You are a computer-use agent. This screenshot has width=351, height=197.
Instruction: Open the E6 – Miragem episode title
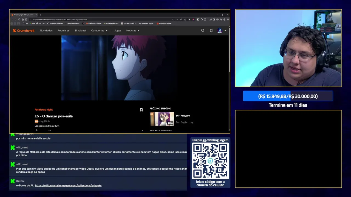coord(183,116)
